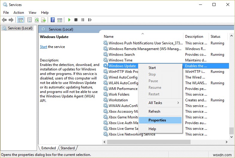
Task: Open the Help toolbar icon
Action: pos(53,20)
